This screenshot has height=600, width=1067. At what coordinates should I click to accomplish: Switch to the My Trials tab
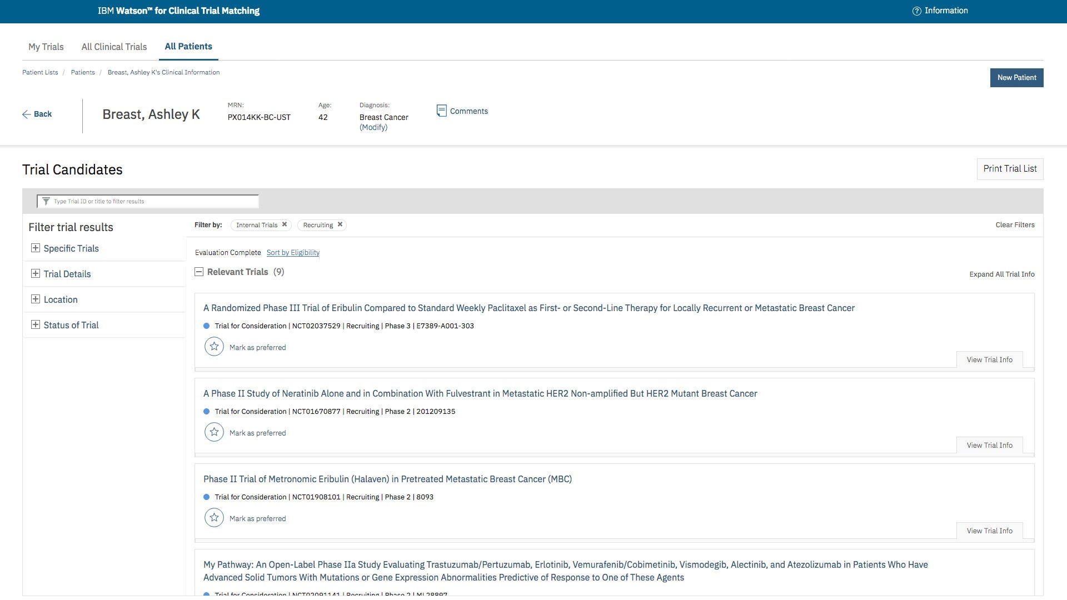point(46,47)
